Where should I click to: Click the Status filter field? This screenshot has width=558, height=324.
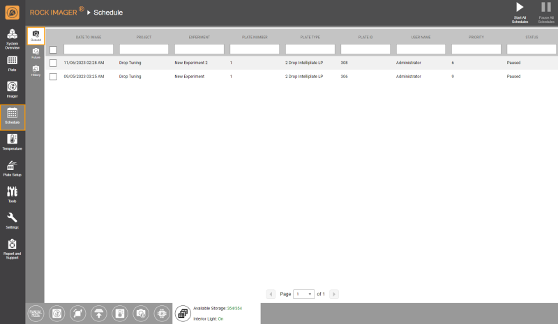(x=531, y=49)
